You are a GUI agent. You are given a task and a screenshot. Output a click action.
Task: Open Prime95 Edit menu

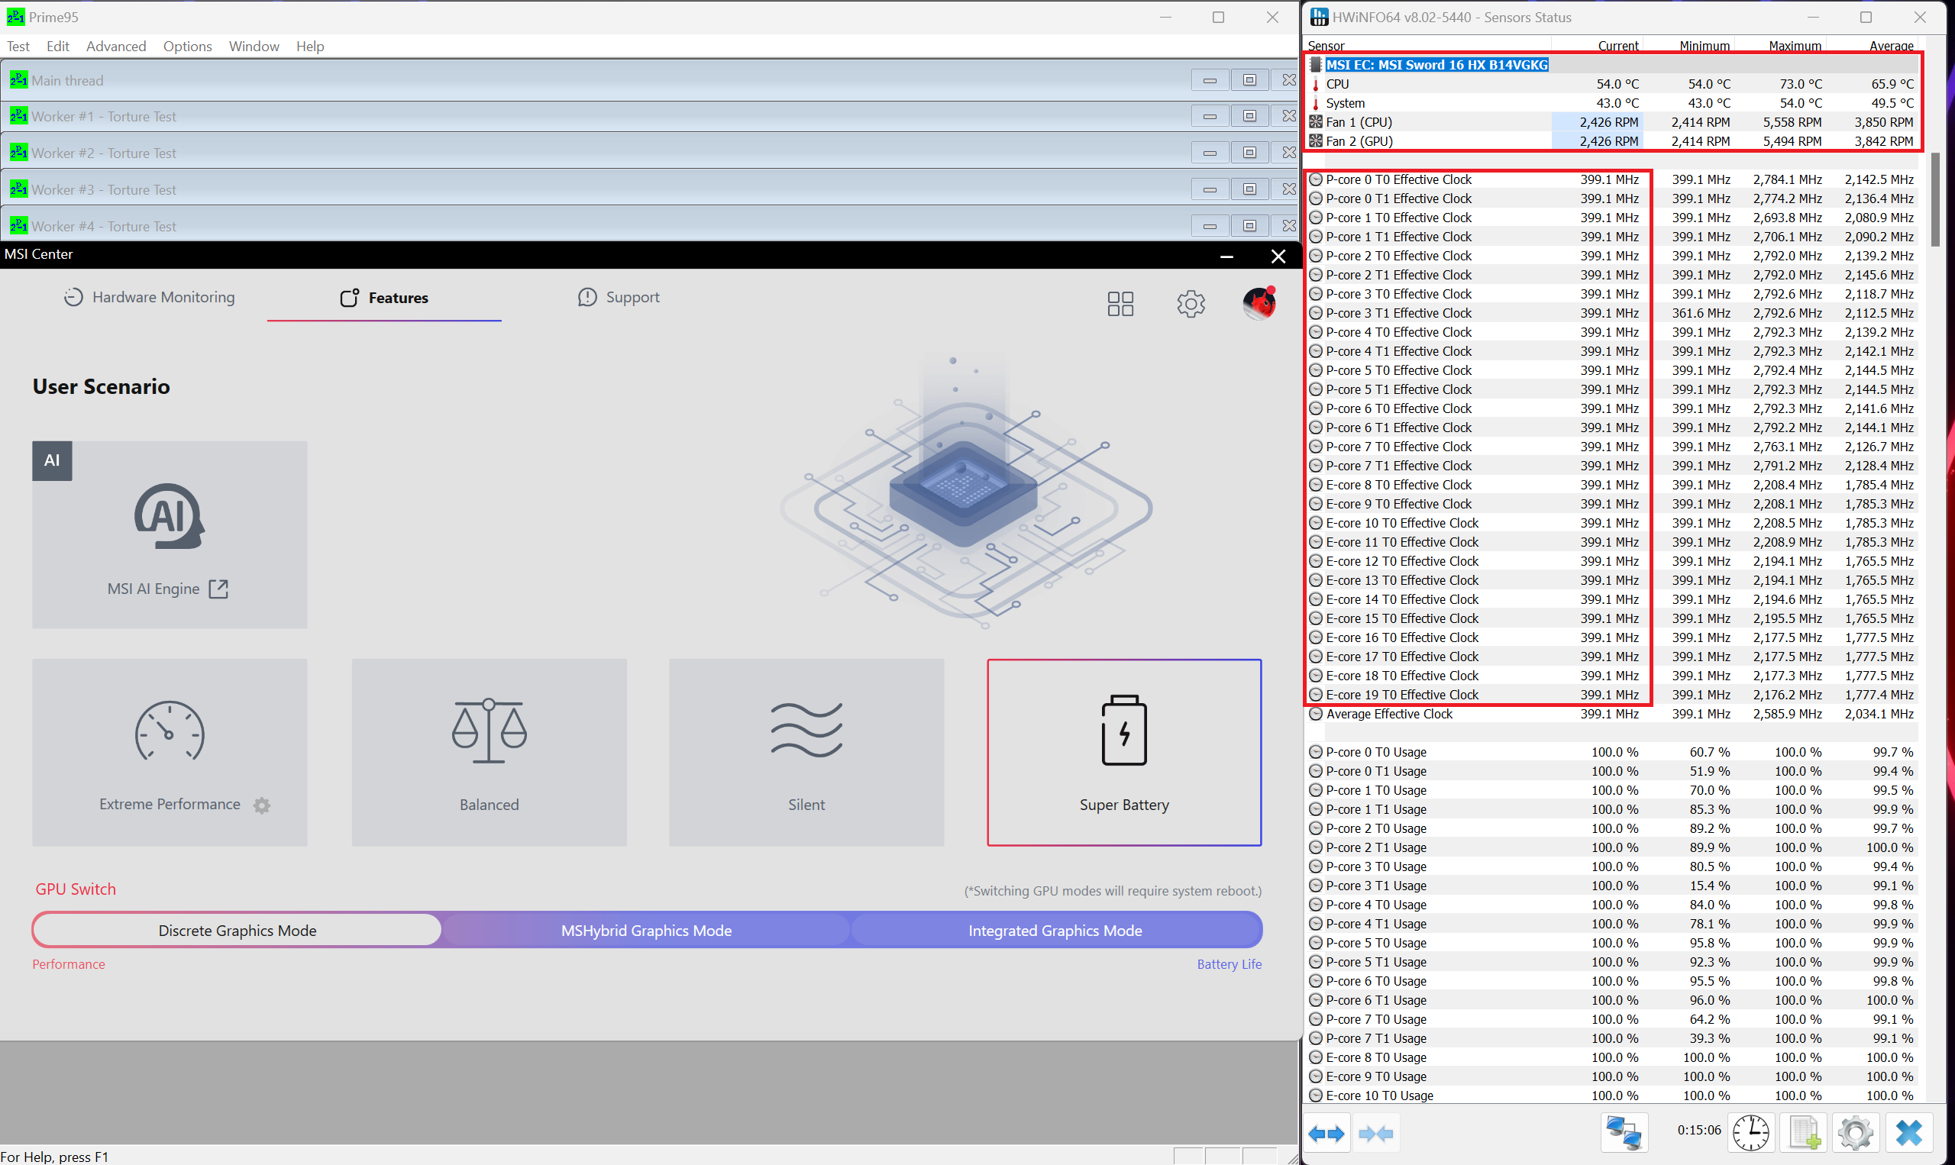pyautogui.click(x=57, y=47)
